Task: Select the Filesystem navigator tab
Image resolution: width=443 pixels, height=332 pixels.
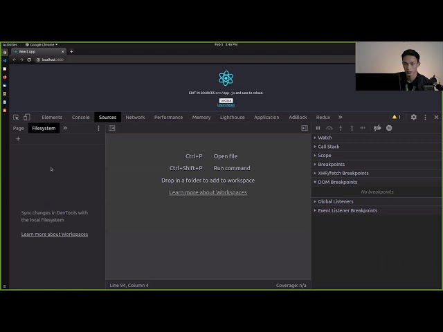Action: (x=44, y=128)
